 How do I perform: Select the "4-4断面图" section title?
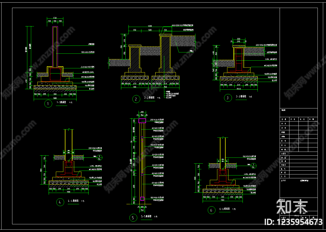(x=73, y=201)
